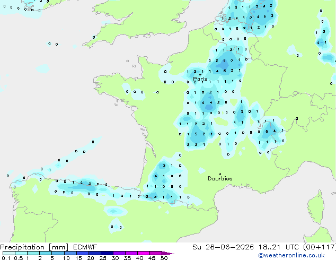Click the '0.1' legend scale label

point(6,258)
